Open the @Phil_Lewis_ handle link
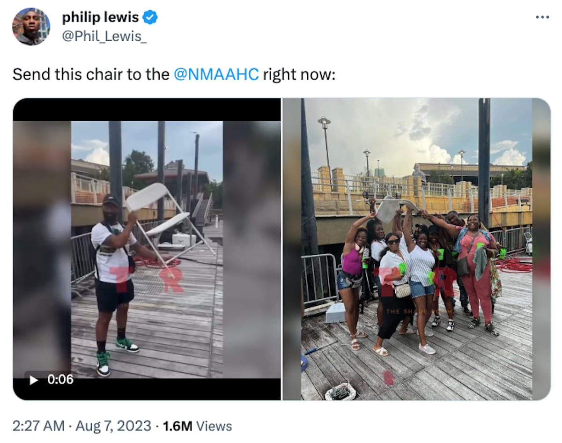The width and height of the screenshot is (562, 443). point(104,36)
